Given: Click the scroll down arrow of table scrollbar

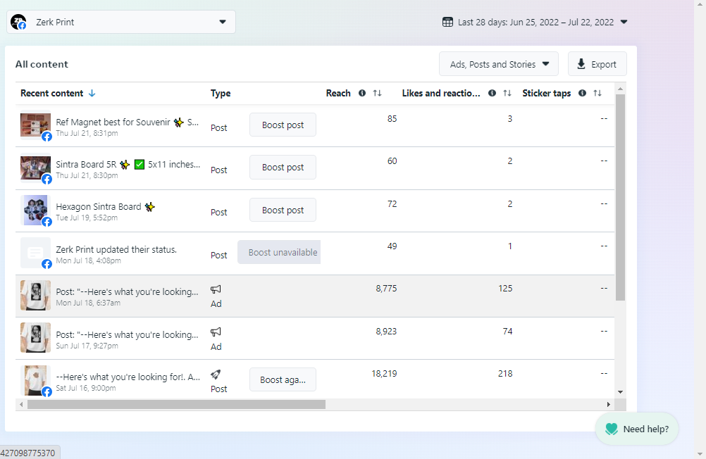Looking at the screenshot, I should tap(621, 392).
